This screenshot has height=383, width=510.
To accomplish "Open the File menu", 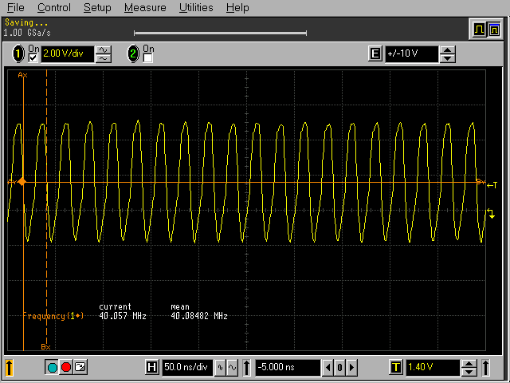I will (15, 7).
